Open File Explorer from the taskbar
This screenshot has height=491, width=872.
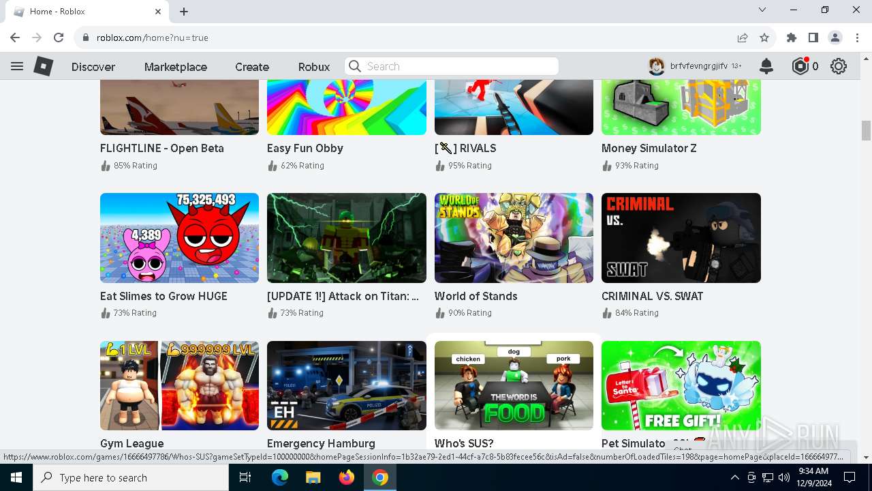pyautogui.click(x=313, y=477)
